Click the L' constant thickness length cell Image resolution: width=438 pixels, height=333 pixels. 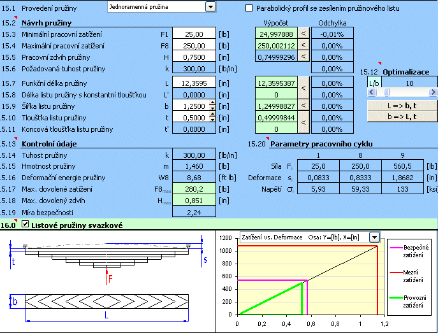pos(194,95)
